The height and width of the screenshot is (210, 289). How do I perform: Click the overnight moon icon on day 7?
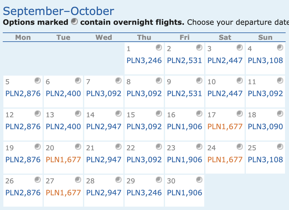click(x=118, y=81)
